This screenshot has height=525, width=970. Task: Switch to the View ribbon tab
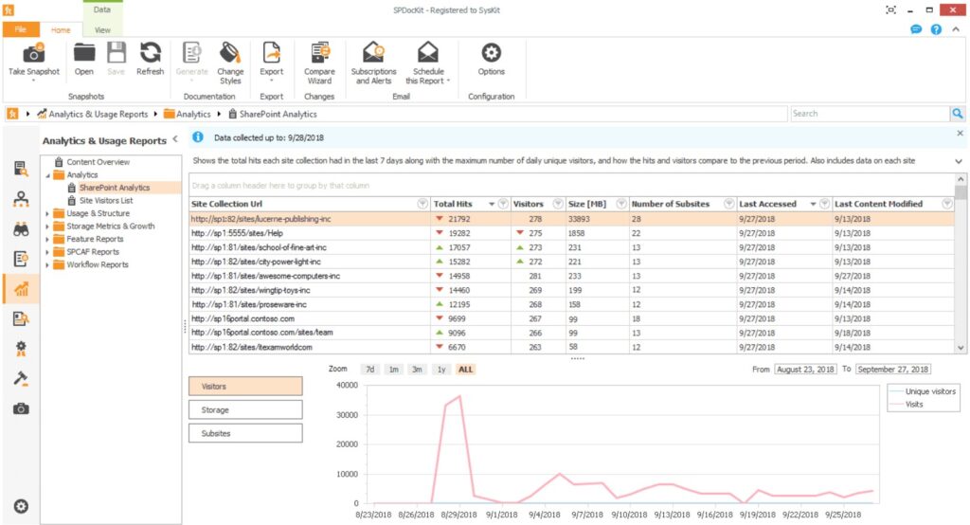click(x=102, y=29)
